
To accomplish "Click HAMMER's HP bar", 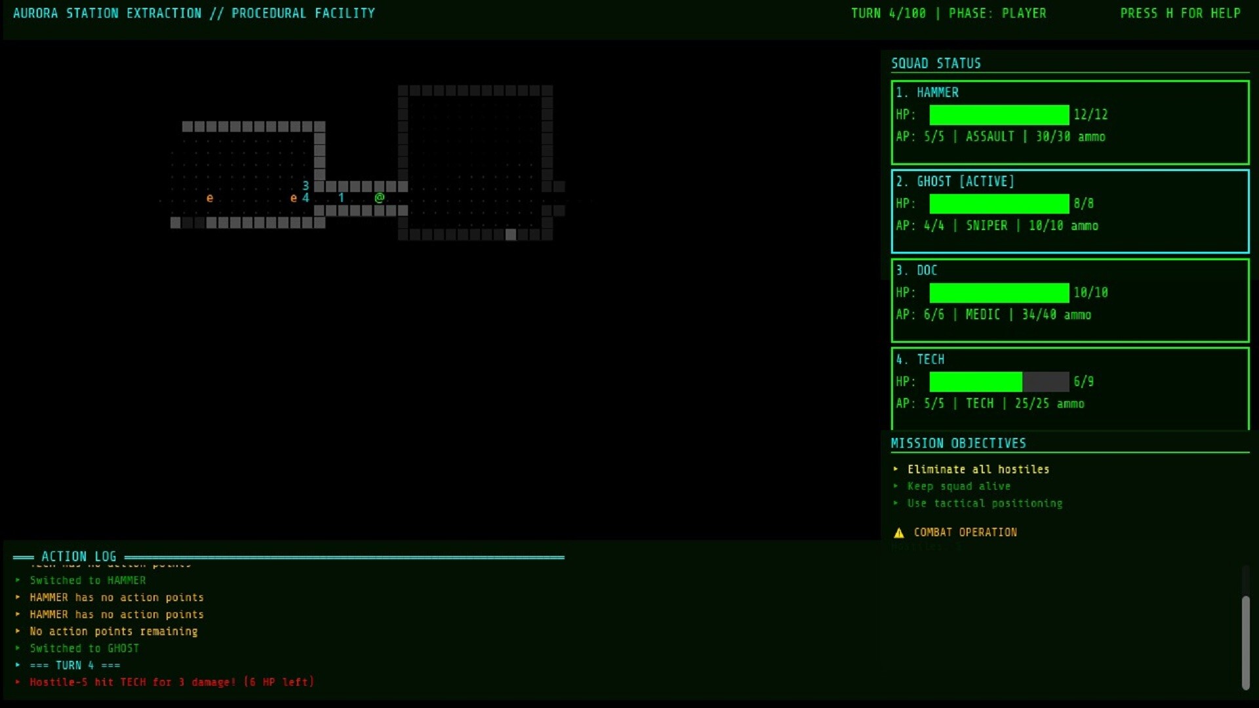I will click(999, 115).
